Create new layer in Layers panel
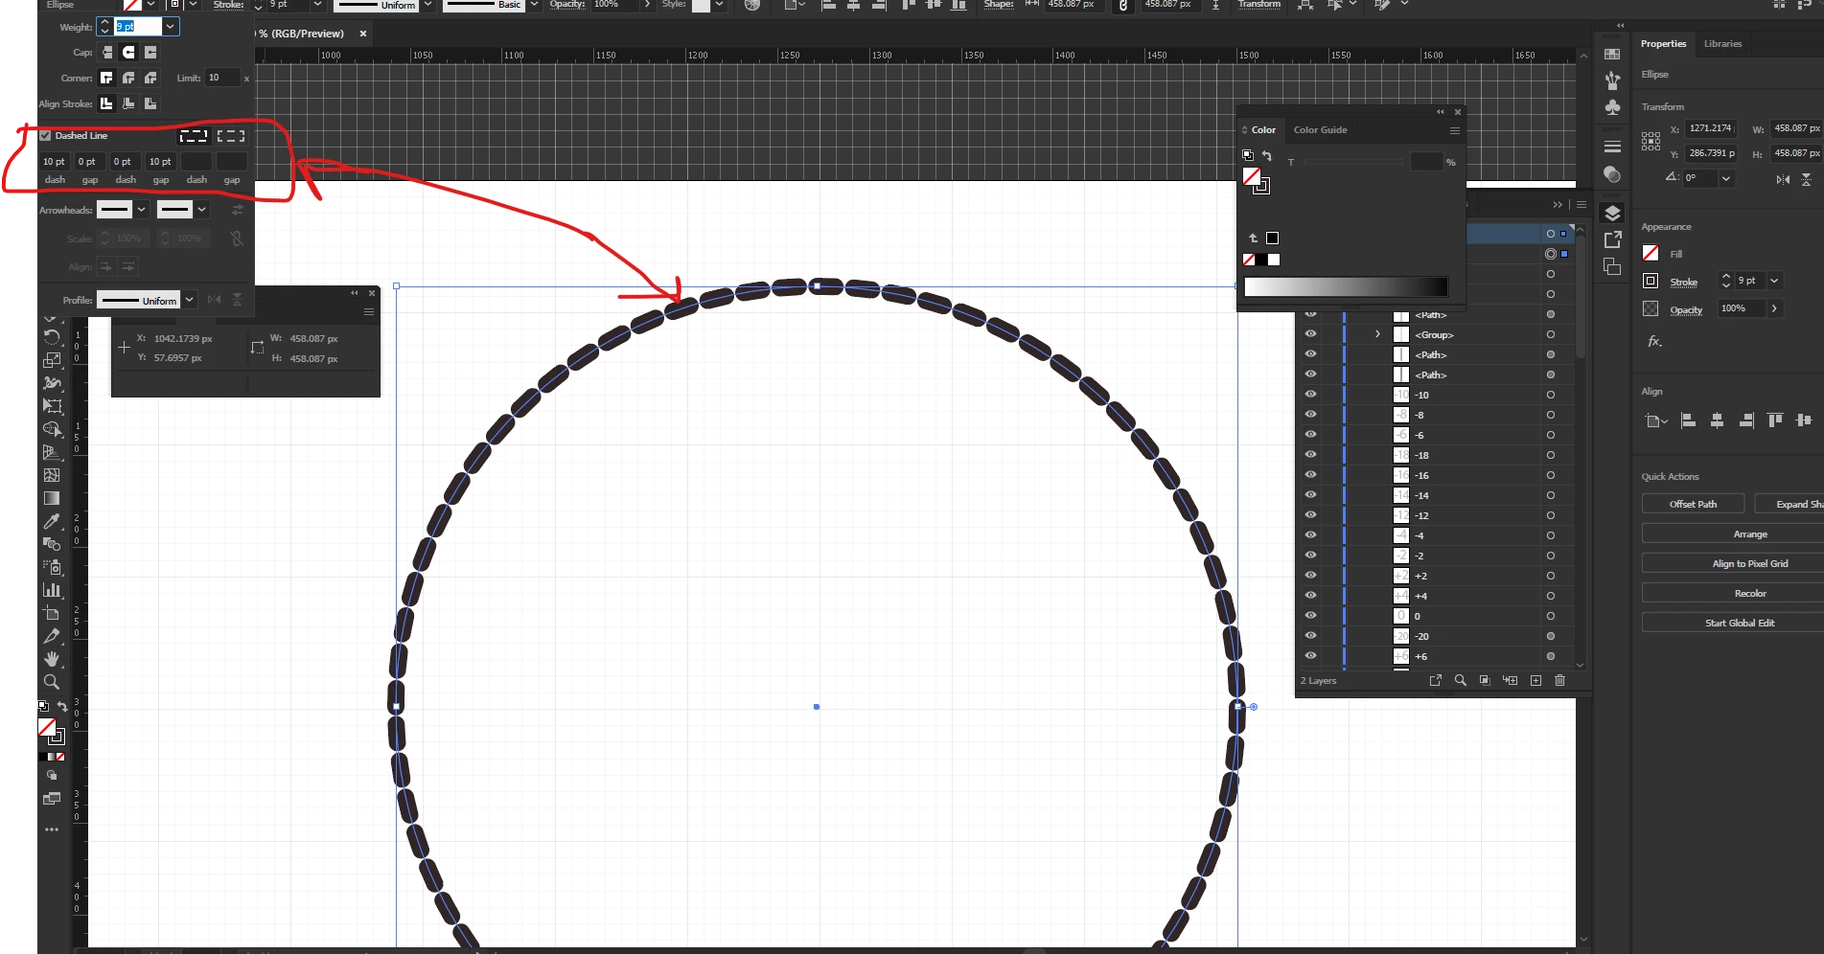Image resolution: width=1824 pixels, height=954 pixels. [x=1535, y=680]
